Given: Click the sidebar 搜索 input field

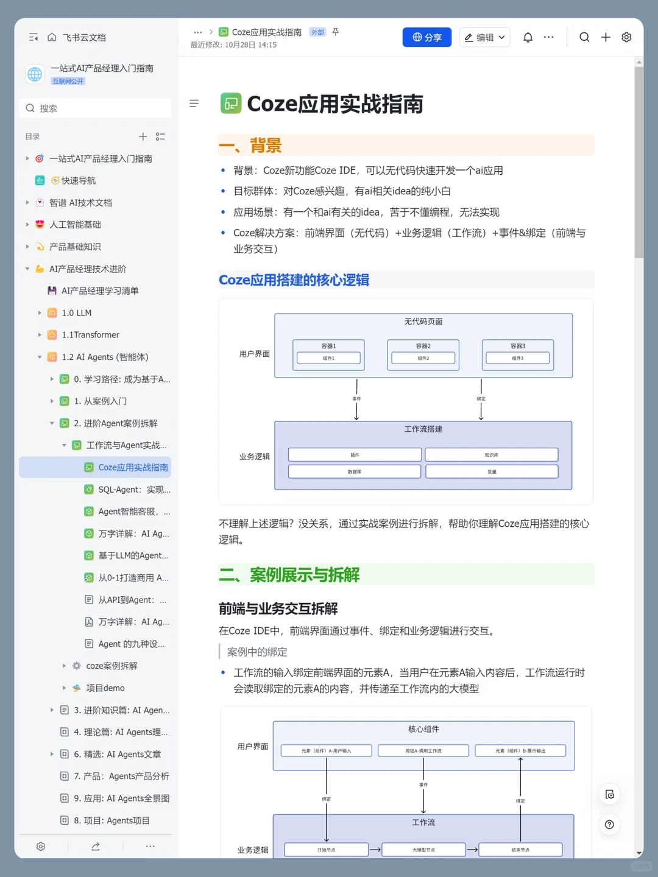Looking at the screenshot, I should point(95,108).
